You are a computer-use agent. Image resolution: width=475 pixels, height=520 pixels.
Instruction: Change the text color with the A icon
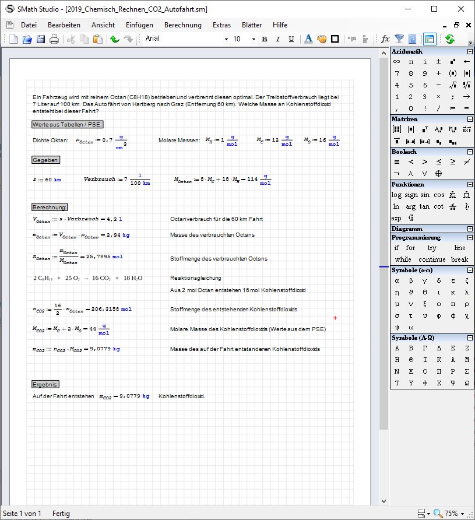(x=308, y=39)
